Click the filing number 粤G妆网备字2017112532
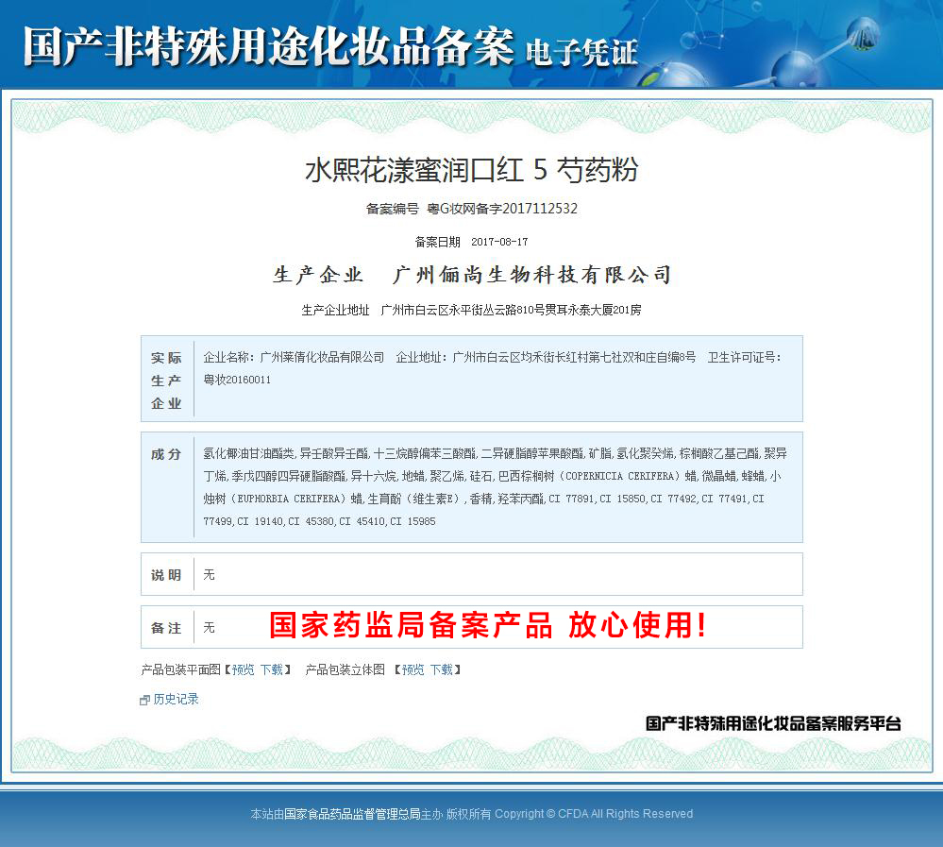Image resolution: width=943 pixels, height=847 pixels. pyautogui.click(x=502, y=209)
